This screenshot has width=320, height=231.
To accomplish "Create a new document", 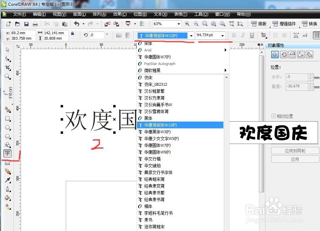I will 8,24.
